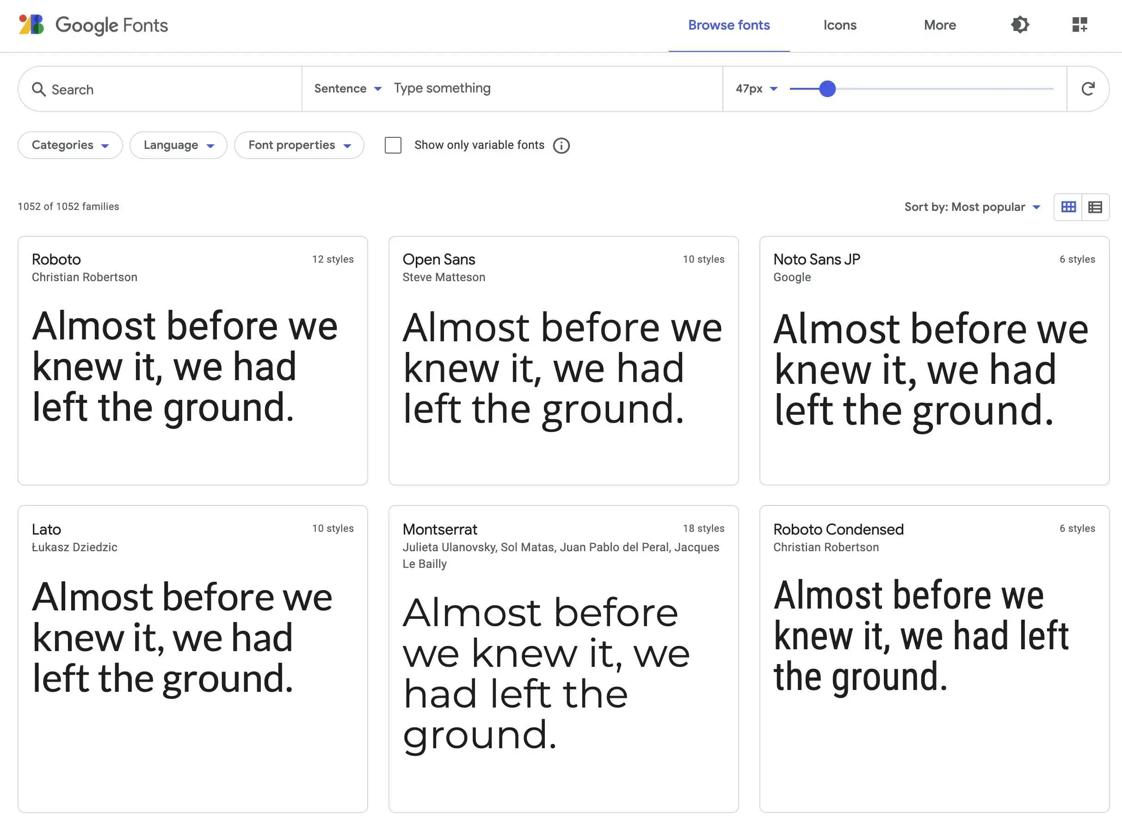Viewport: 1122px width, 825px height.
Task: Toggle the Show only variable fonts checkbox
Action: 393,145
